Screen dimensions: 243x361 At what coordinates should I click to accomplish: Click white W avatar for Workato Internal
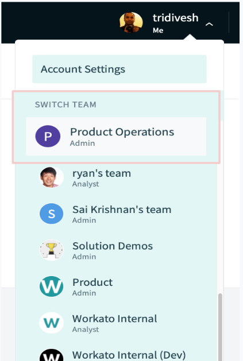click(x=51, y=323)
